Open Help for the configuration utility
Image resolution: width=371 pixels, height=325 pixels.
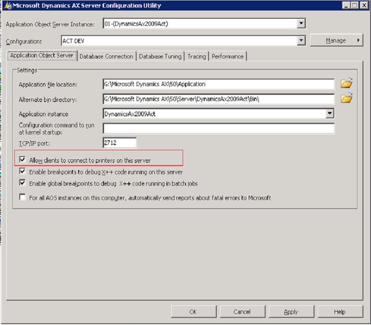[340, 312]
